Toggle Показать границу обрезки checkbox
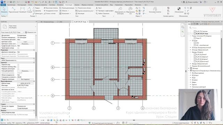Viewport: 223px width, 125px height. [x=18, y=67]
